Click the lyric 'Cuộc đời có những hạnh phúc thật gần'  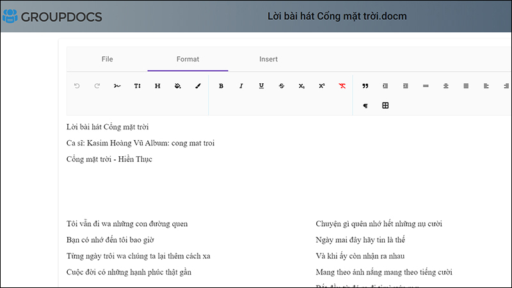(x=129, y=272)
